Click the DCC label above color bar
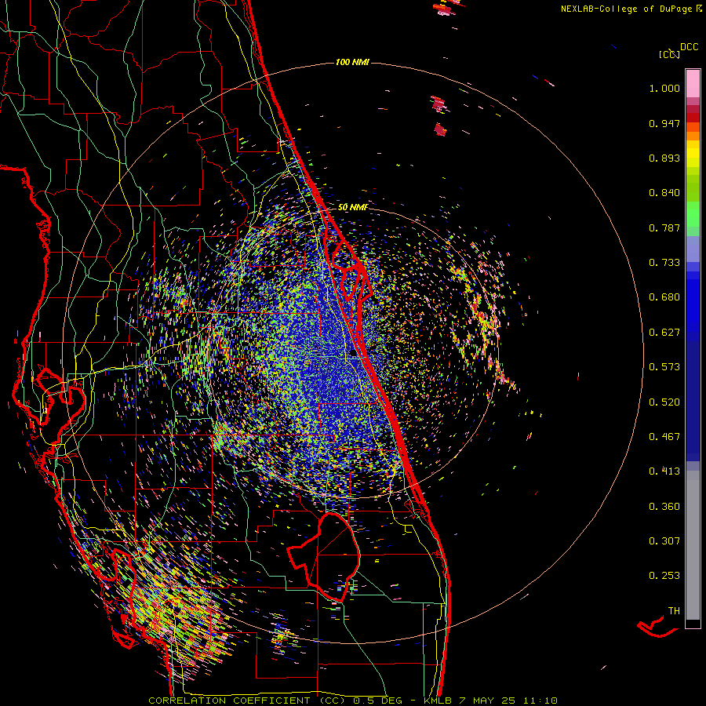The image size is (706, 706). tap(689, 47)
